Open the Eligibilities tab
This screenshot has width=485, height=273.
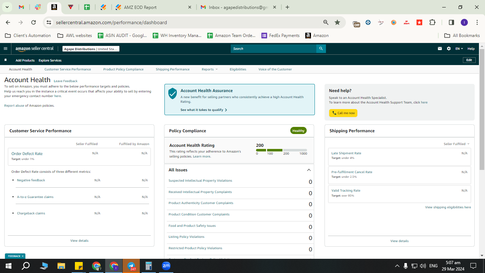238,69
